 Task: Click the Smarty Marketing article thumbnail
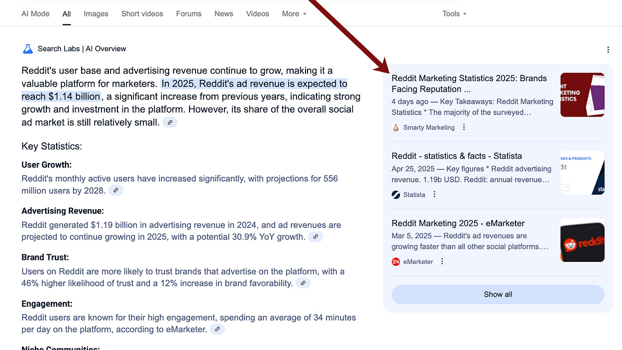point(582,95)
